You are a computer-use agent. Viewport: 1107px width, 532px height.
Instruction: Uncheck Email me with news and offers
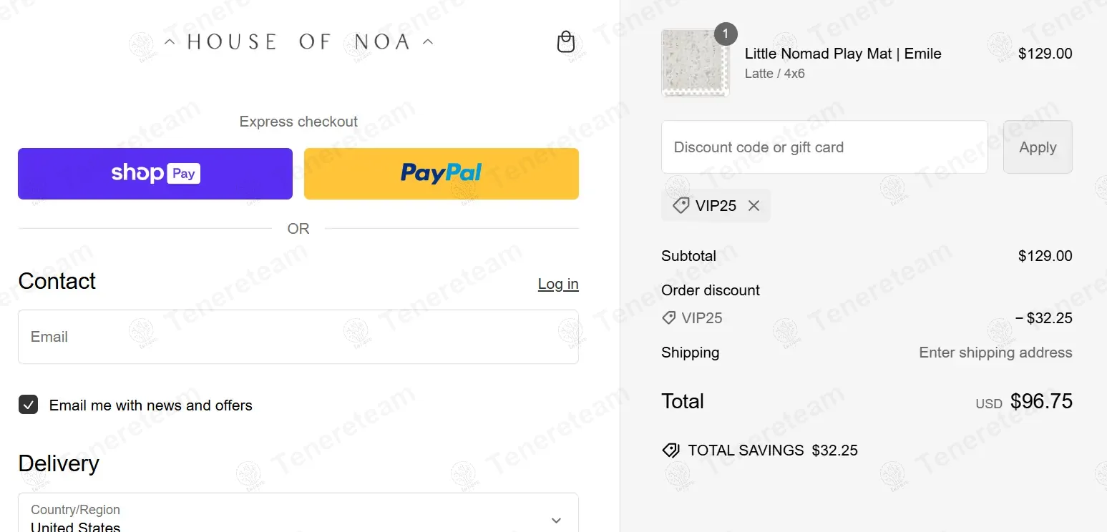[29, 405]
